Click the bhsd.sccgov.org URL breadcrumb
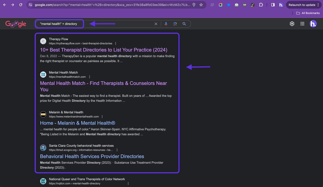 coord(81,150)
